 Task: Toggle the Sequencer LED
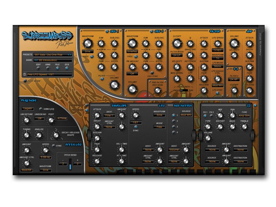(87, 105)
